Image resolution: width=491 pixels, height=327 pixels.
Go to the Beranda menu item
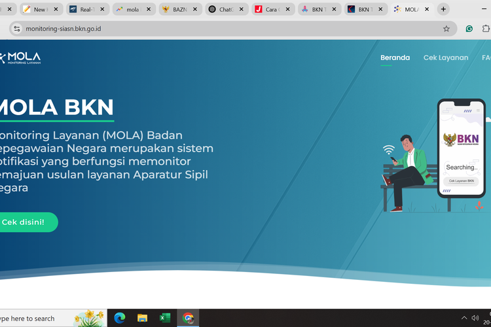[x=395, y=58]
